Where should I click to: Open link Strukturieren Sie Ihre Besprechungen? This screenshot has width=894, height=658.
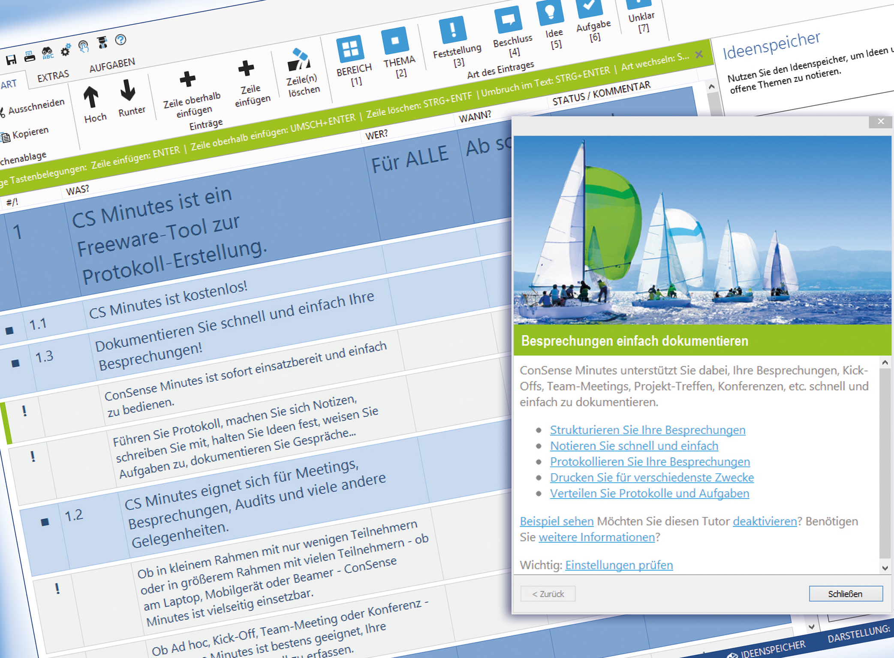pos(647,430)
